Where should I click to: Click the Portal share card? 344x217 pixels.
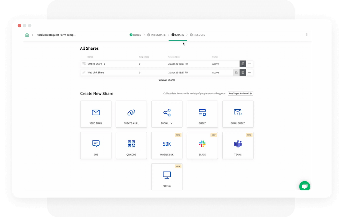pos(167,177)
